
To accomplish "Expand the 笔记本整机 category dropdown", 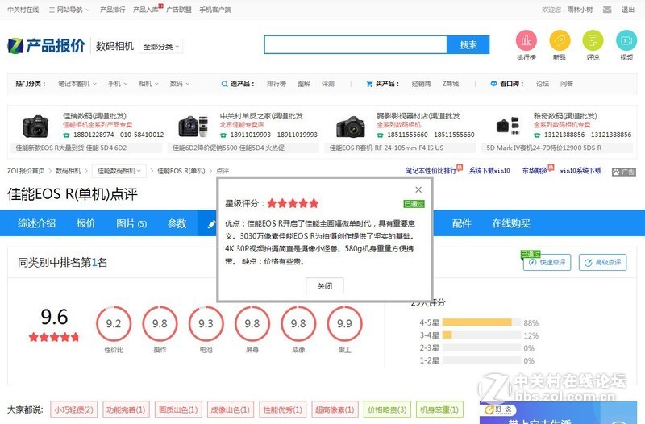I will 77,84.
